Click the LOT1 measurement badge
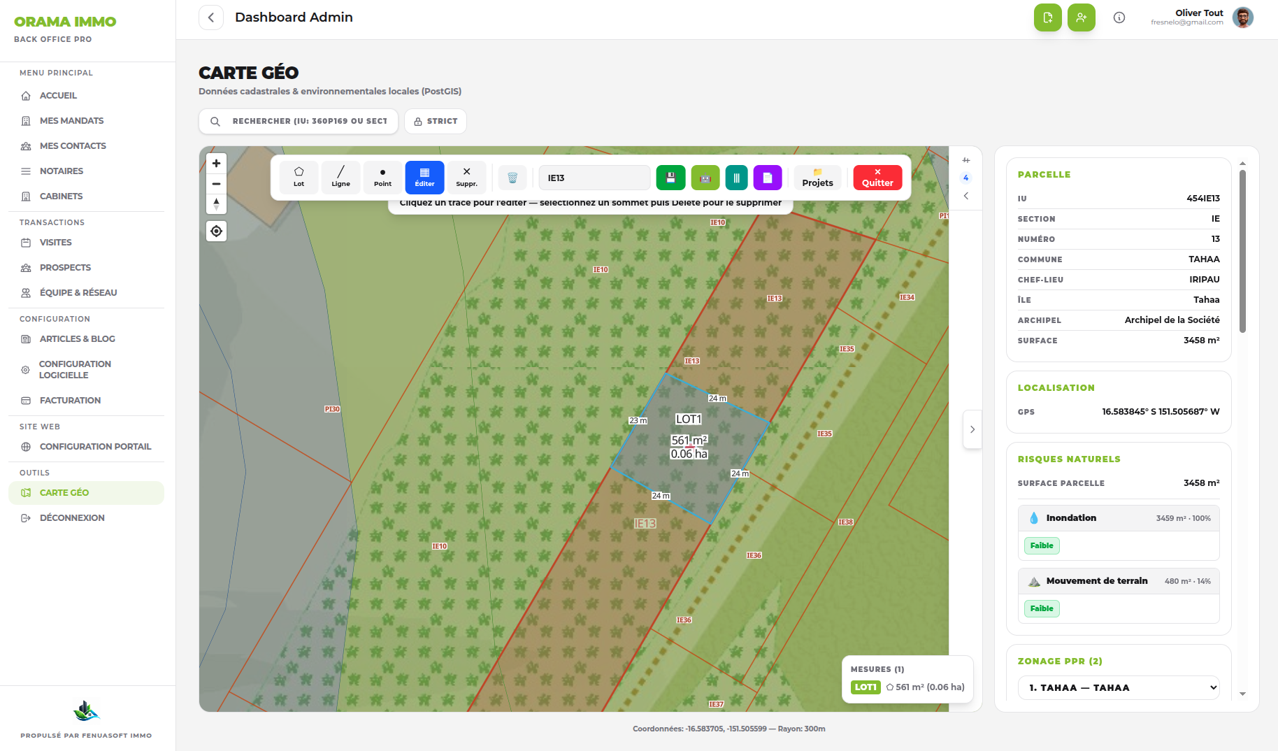Screen dimensions: 1278x751 click(x=866, y=687)
